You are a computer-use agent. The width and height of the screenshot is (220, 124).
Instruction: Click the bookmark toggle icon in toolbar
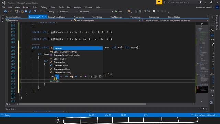pos(154,11)
